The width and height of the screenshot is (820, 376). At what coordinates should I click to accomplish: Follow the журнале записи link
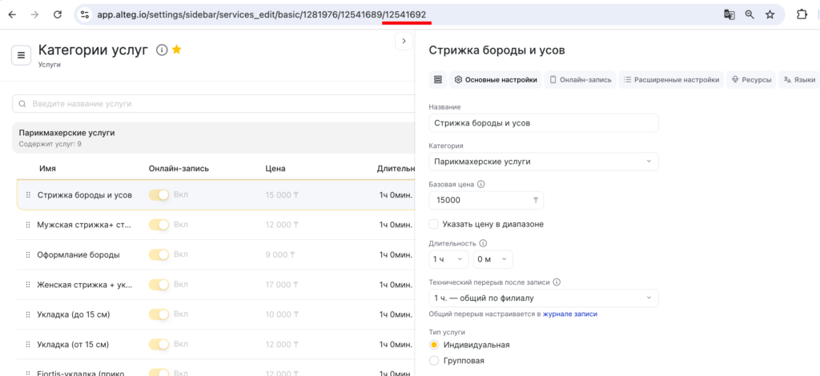(x=569, y=314)
